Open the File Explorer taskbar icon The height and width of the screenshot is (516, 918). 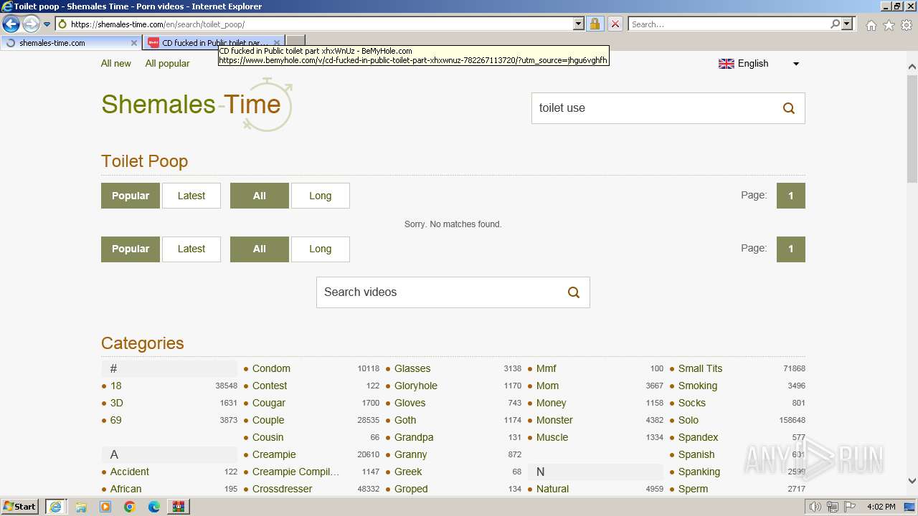coord(81,507)
